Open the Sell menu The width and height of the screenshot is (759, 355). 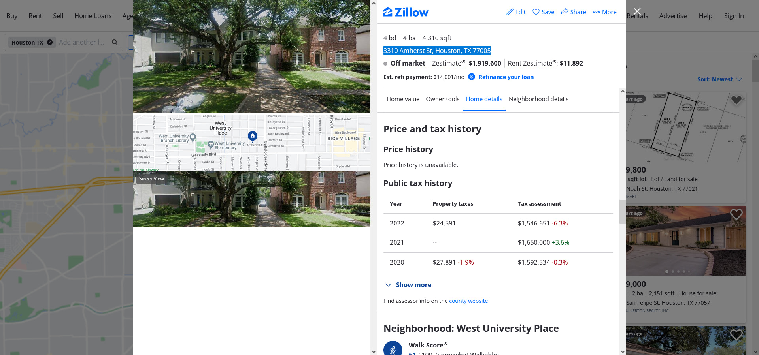point(58,16)
